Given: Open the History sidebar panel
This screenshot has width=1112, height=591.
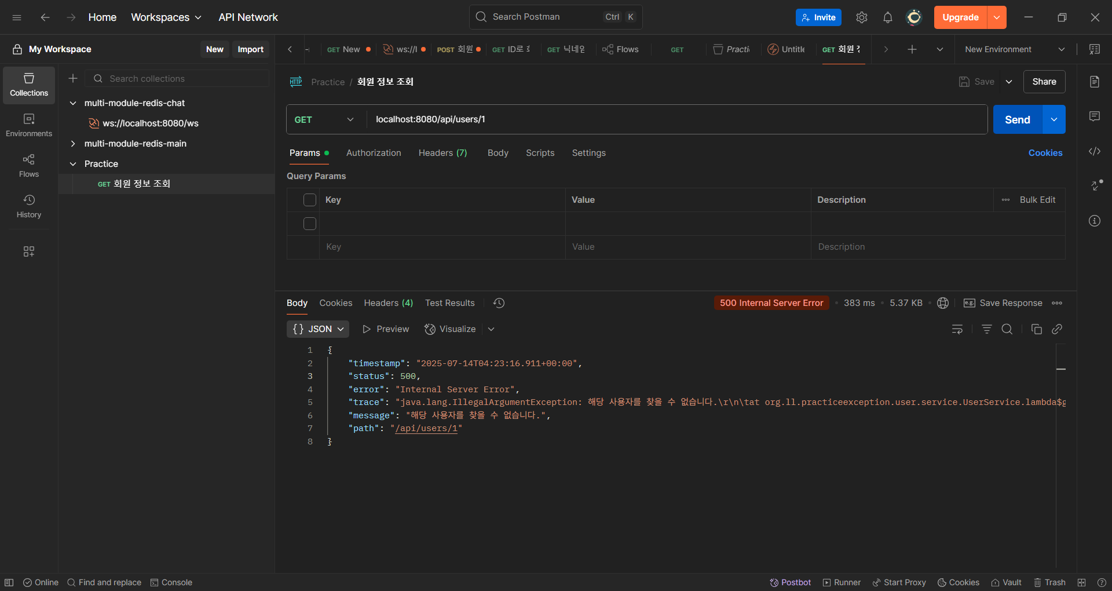Looking at the screenshot, I should tap(29, 207).
